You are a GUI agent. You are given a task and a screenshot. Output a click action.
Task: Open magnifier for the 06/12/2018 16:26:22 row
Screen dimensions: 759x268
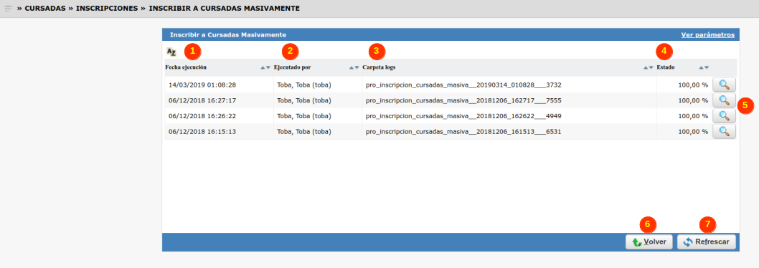pyautogui.click(x=724, y=115)
